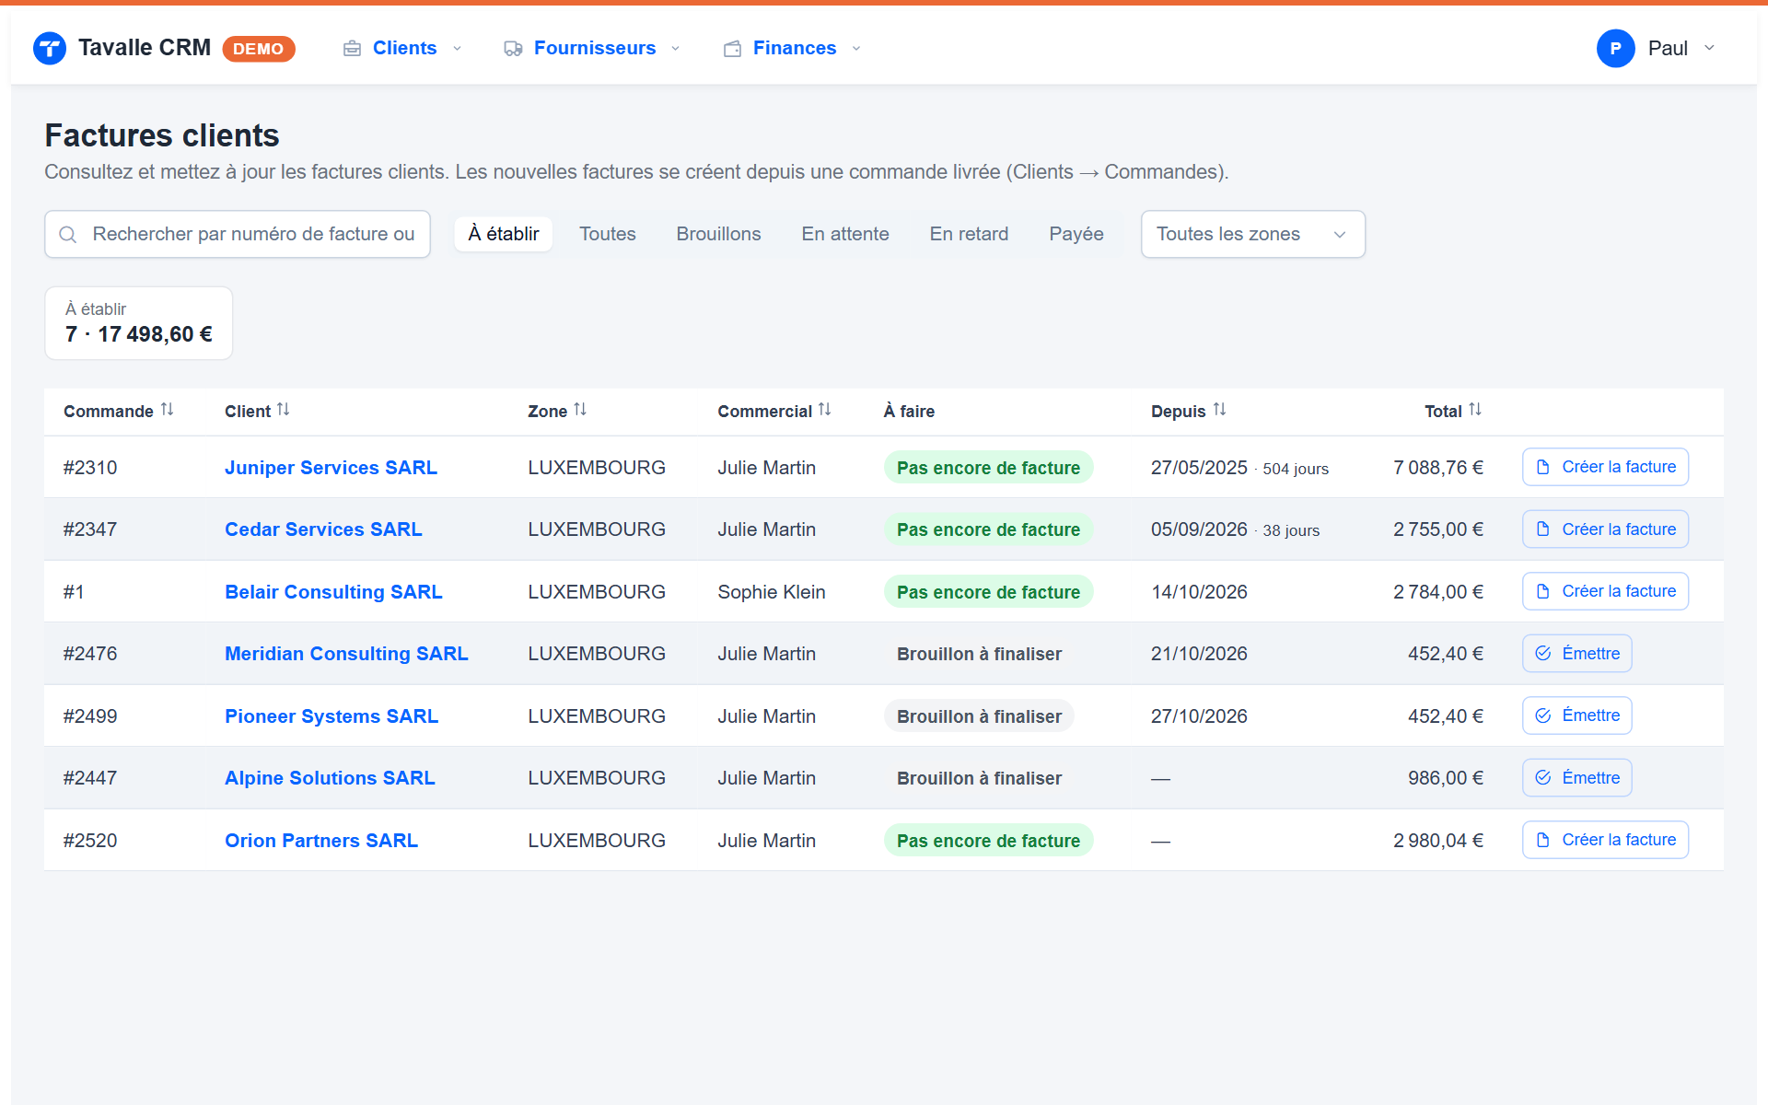Sort by Zone column arrows
Screen dimensions: 1768x1105
pos(580,410)
